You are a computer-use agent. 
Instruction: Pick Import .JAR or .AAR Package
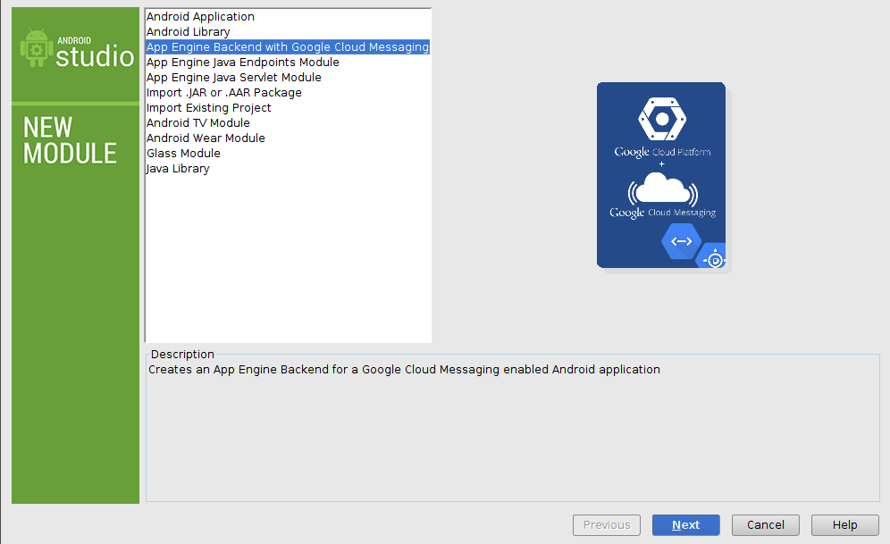[288, 93]
